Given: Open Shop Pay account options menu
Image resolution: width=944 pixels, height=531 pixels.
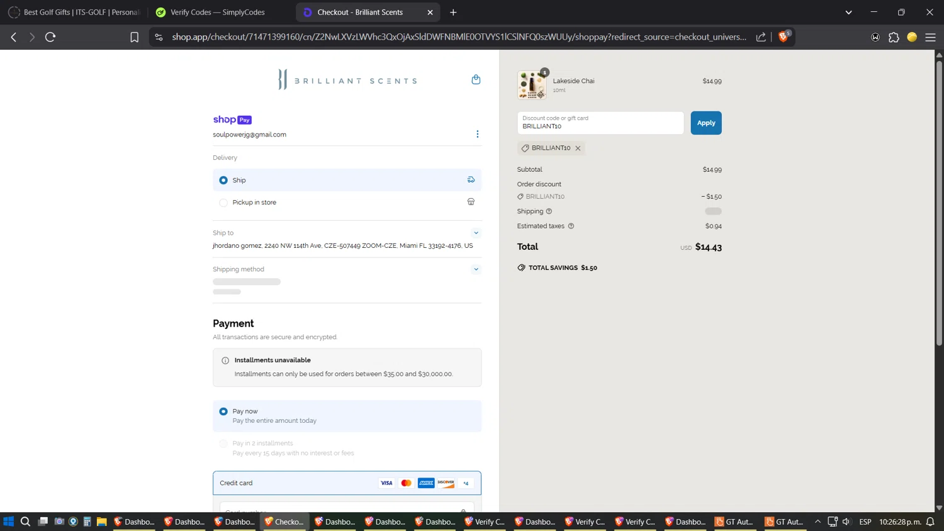Looking at the screenshot, I should [477, 134].
